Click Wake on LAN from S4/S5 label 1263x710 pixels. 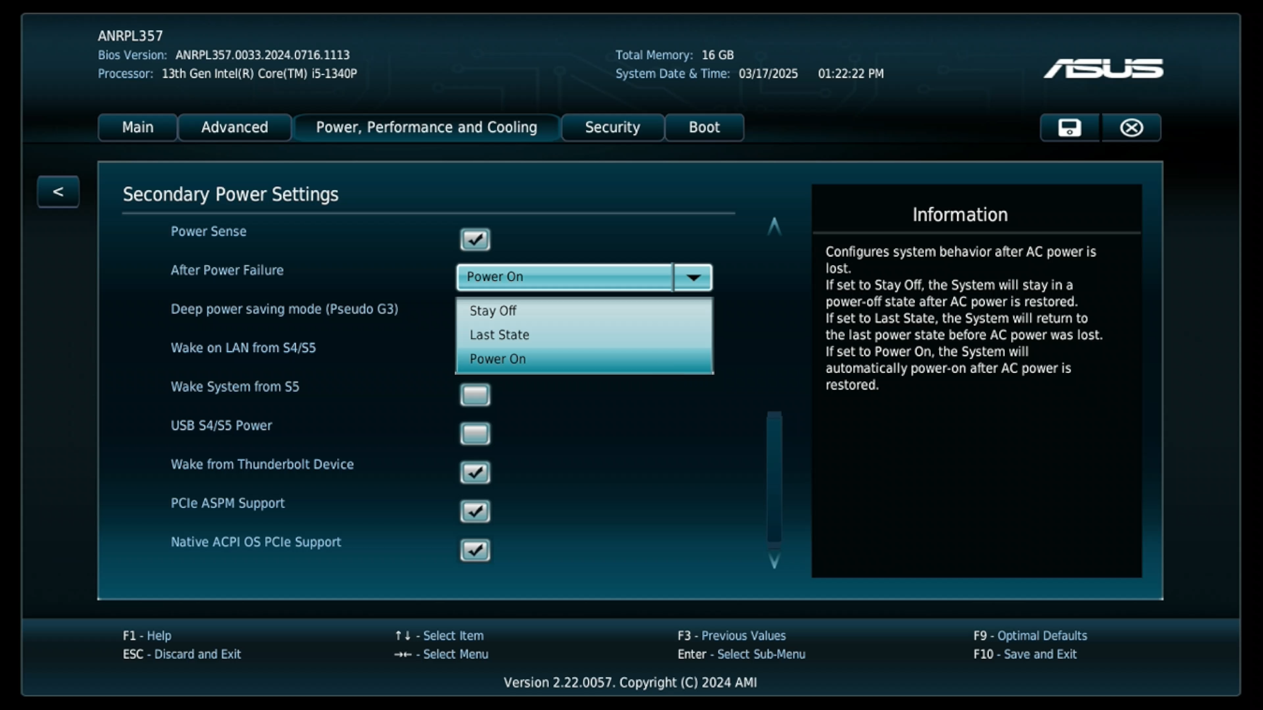pyautogui.click(x=243, y=348)
